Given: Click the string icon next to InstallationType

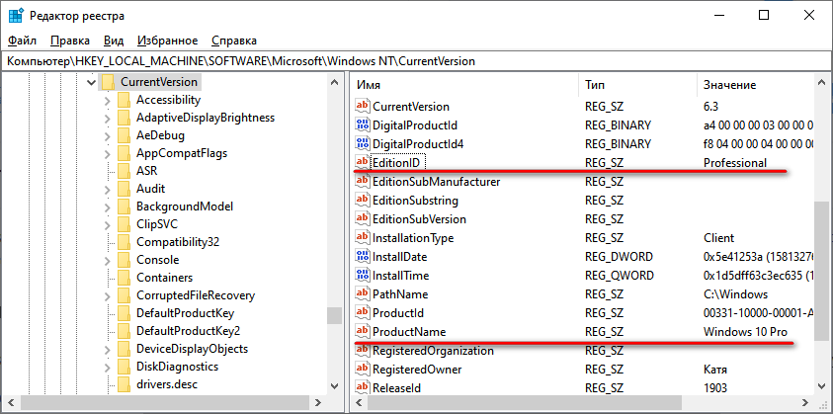Looking at the screenshot, I should [x=363, y=237].
